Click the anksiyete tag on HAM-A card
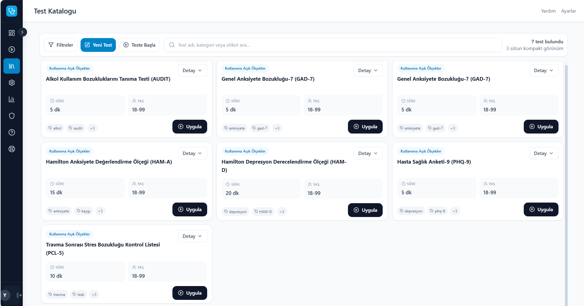This screenshot has height=306, width=584. [x=59, y=211]
